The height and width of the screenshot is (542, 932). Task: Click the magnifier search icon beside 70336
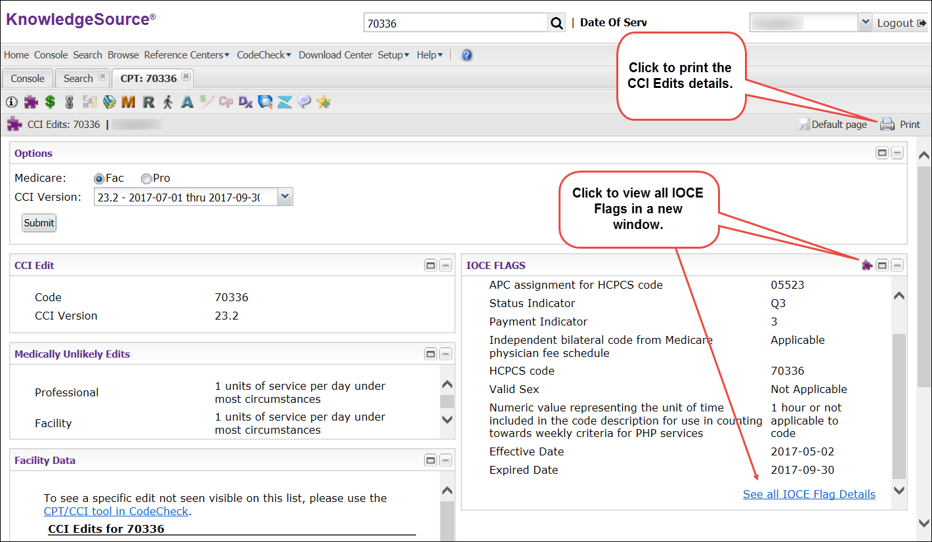(557, 23)
